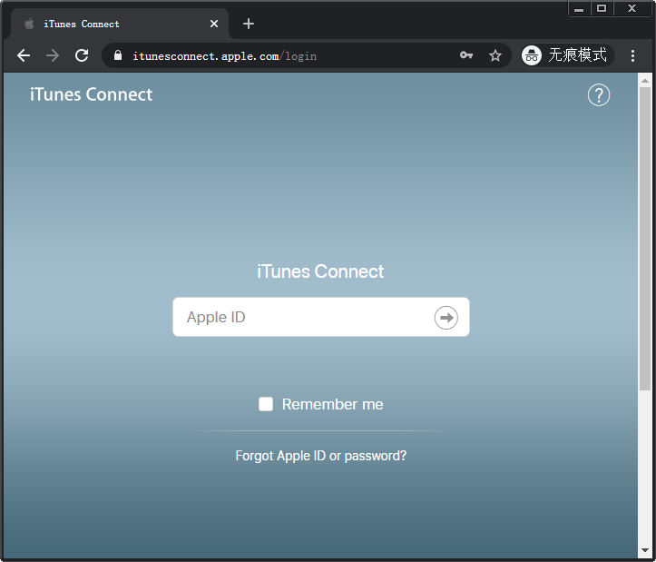This screenshot has height=562, width=656.
Task: Click the browser forward arrow
Action: (53, 55)
